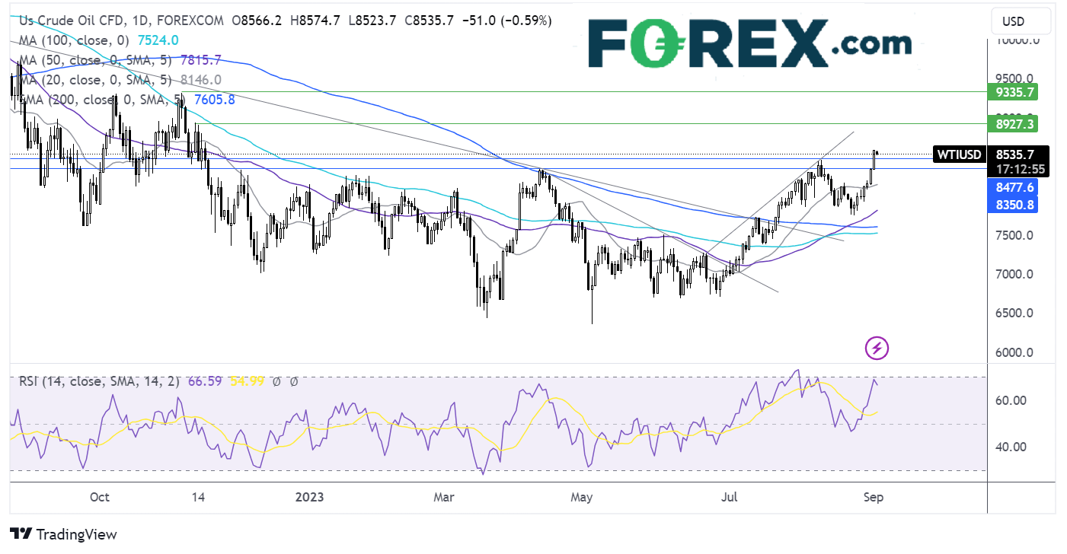
Task: Select the 8350.8 blue price label
Action: [x=1014, y=204]
